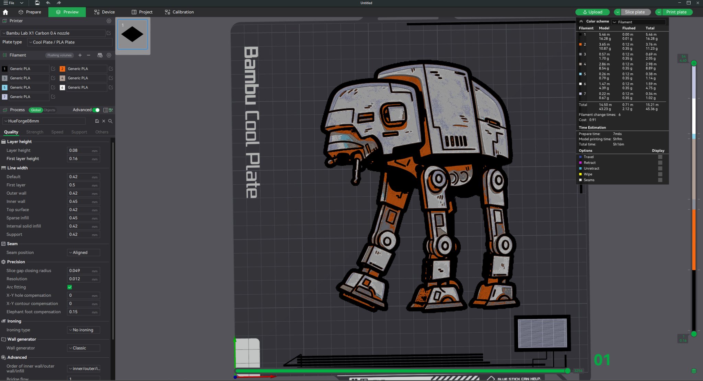This screenshot has height=381, width=703.
Task: Search process settings with magnifier icon
Action: (110, 121)
